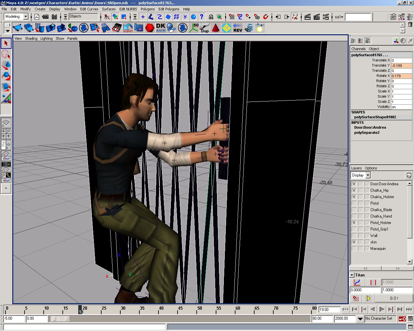Toggle visibility of the Pistol layer

click(354, 203)
